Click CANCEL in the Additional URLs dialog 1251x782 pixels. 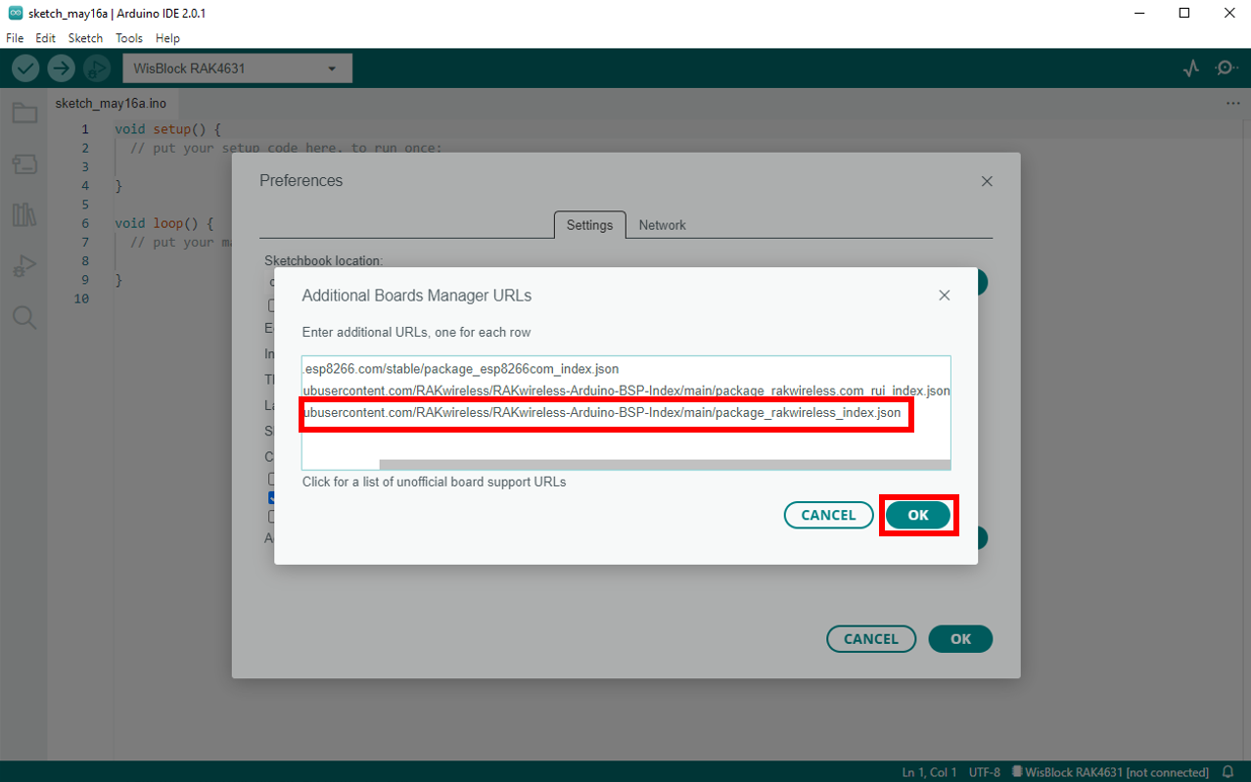(x=828, y=515)
